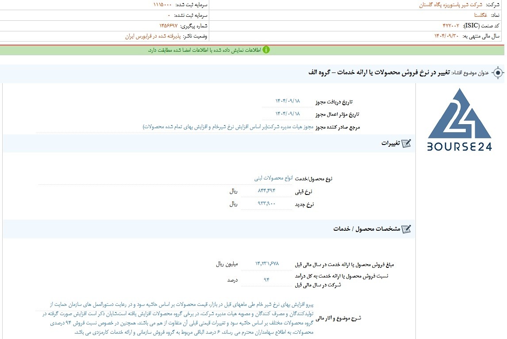Click the sales ratio value ۹۴
This screenshot has height=339, width=507.
point(266,279)
